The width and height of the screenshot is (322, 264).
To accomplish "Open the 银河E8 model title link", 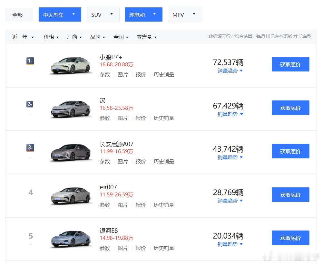I will (x=109, y=231).
